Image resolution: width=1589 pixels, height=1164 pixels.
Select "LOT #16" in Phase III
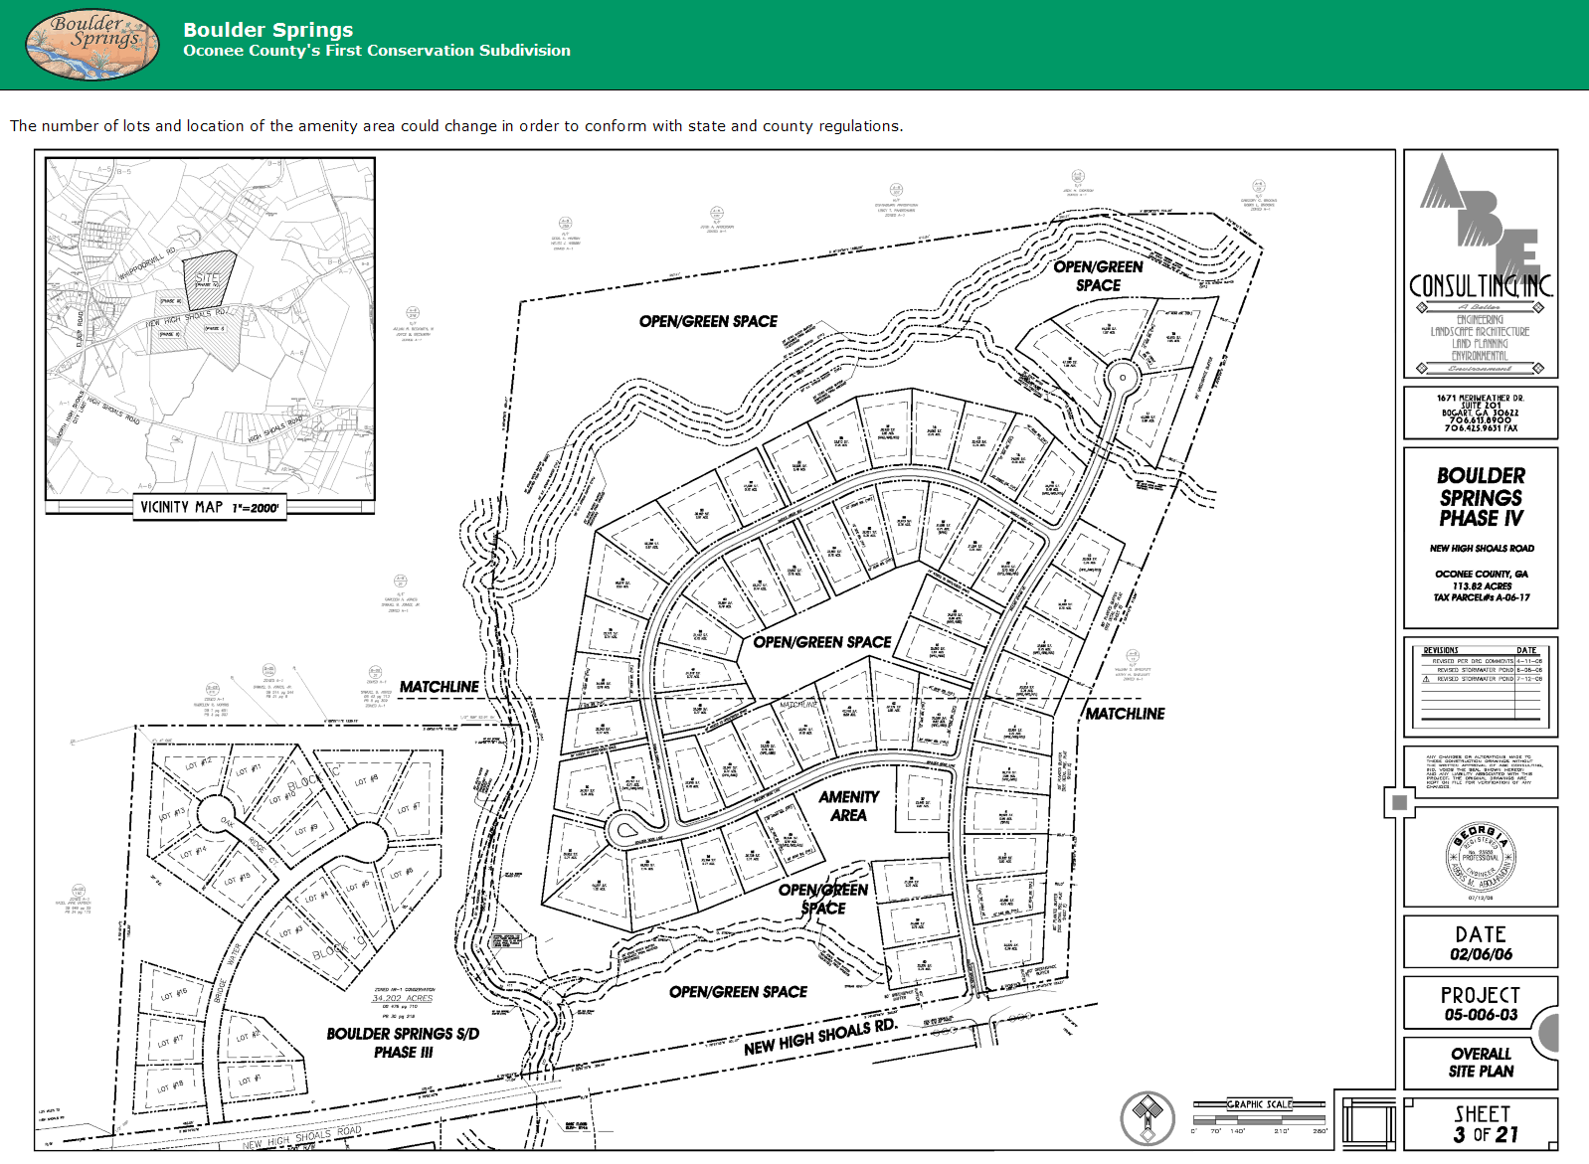174,993
